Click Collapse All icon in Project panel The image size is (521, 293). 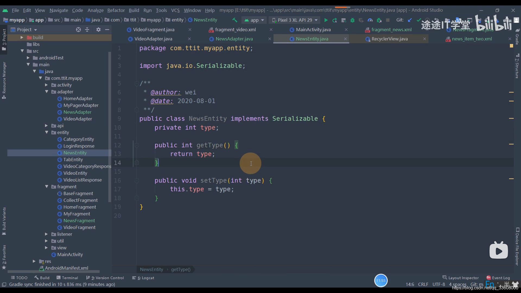87,30
